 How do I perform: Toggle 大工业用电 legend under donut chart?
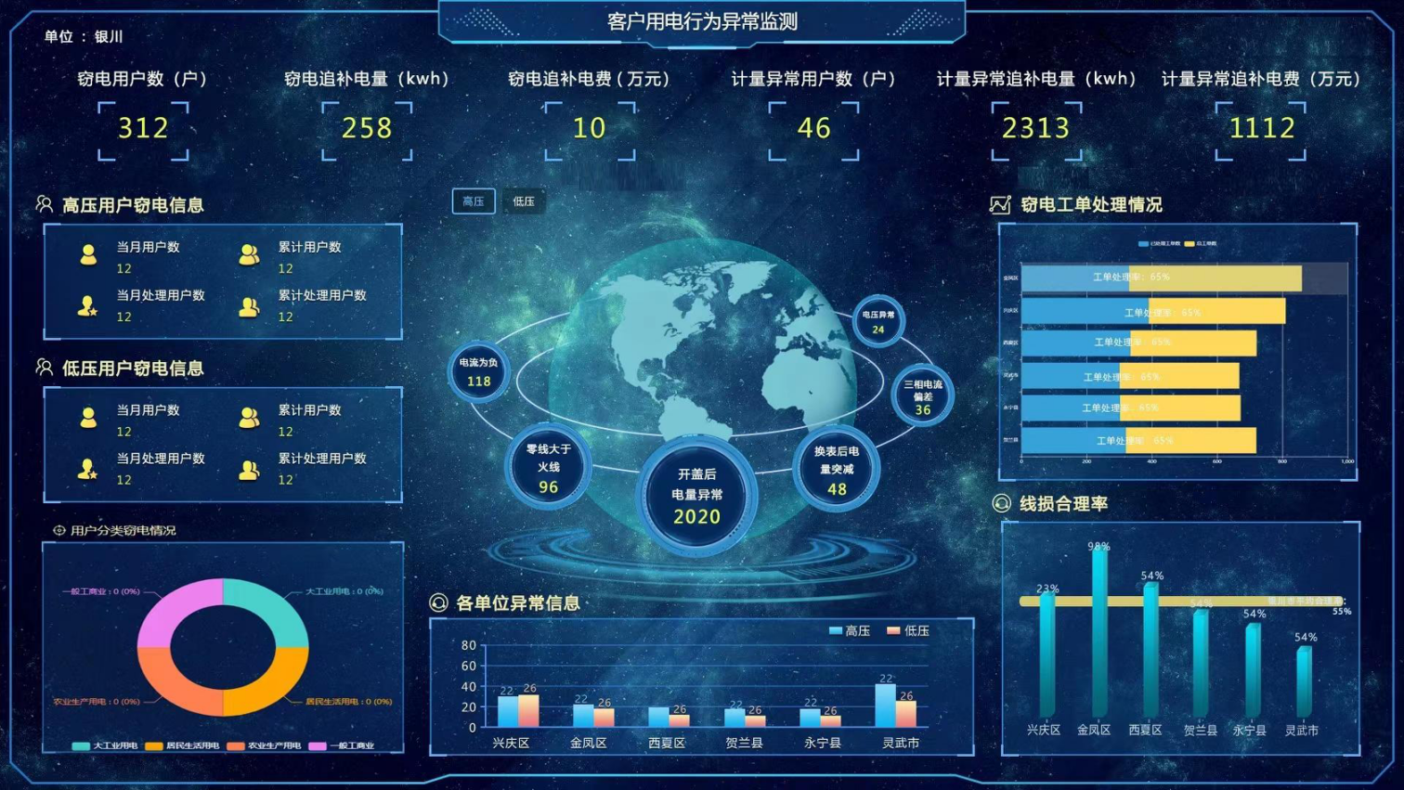[x=105, y=745]
